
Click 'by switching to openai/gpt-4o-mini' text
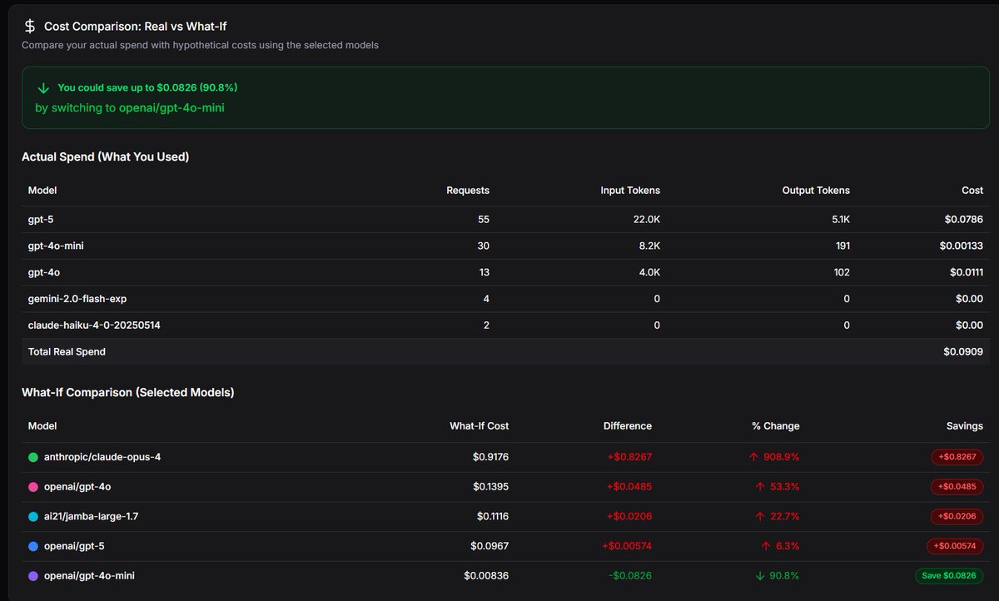130,108
